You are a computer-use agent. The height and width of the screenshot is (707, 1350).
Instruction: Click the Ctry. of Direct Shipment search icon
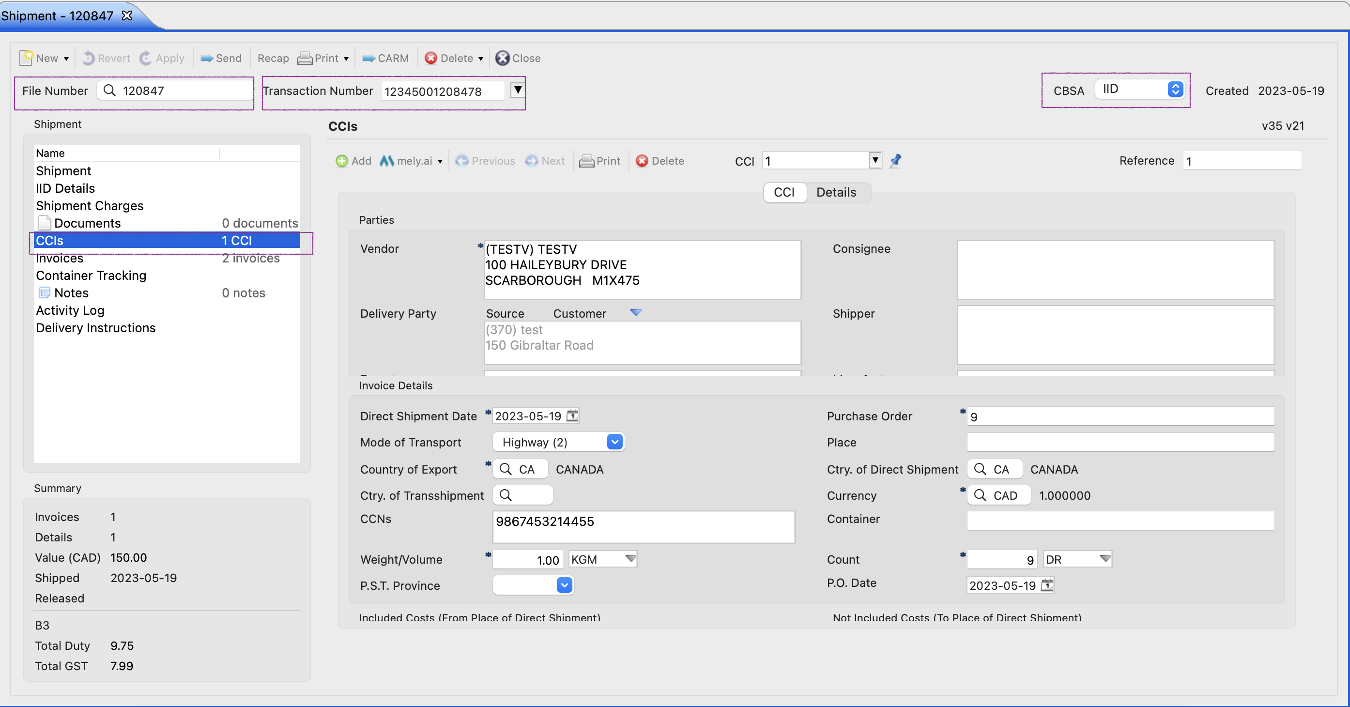[x=980, y=469]
